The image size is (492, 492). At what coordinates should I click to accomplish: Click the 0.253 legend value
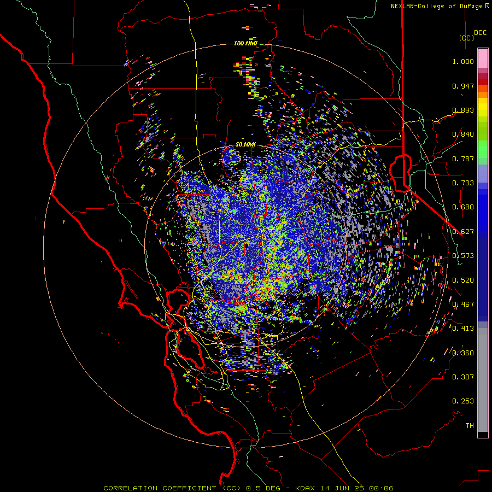point(463,401)
